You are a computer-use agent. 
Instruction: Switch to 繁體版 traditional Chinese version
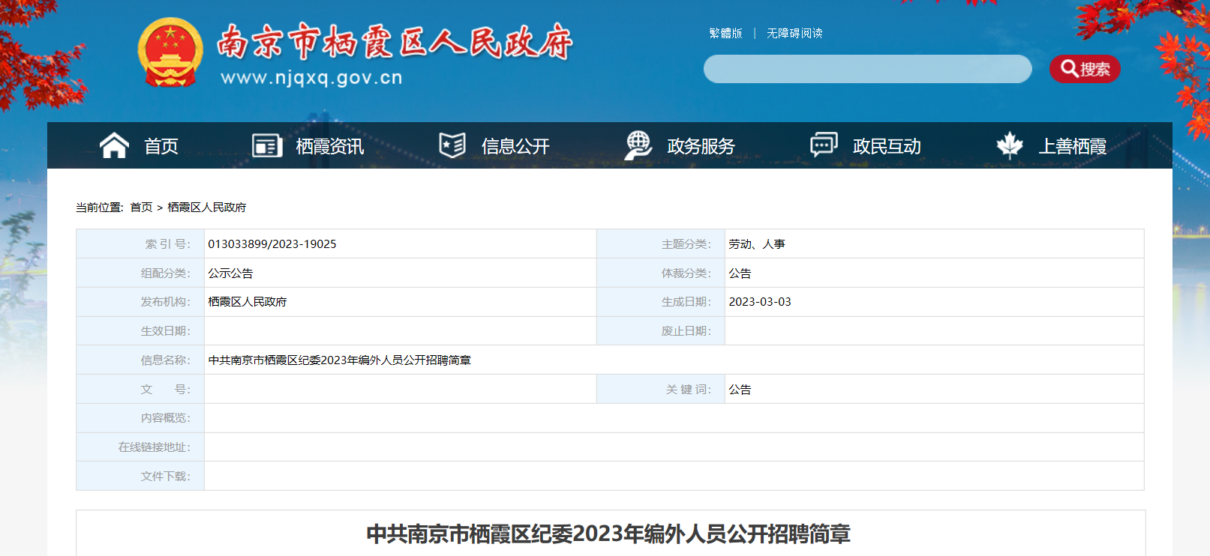(x=725, y=34)
